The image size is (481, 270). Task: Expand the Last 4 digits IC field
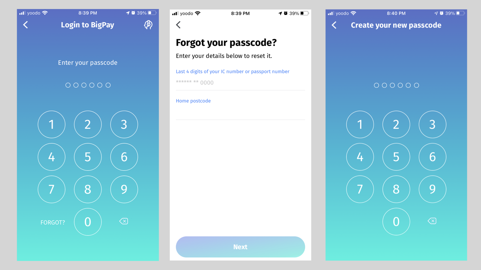[x=240, y=82]
